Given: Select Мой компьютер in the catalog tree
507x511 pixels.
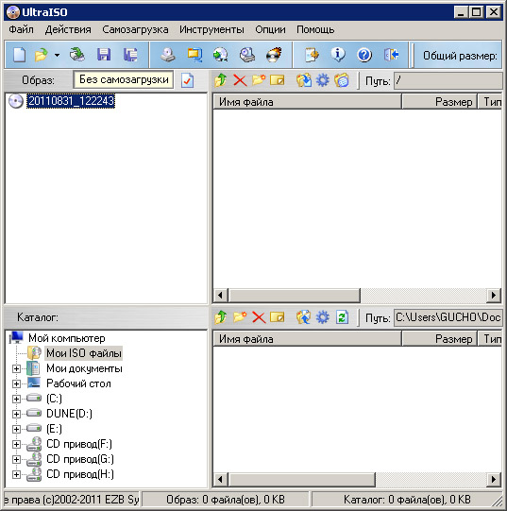Looking at the screenshot, I should tap(67, 338).
